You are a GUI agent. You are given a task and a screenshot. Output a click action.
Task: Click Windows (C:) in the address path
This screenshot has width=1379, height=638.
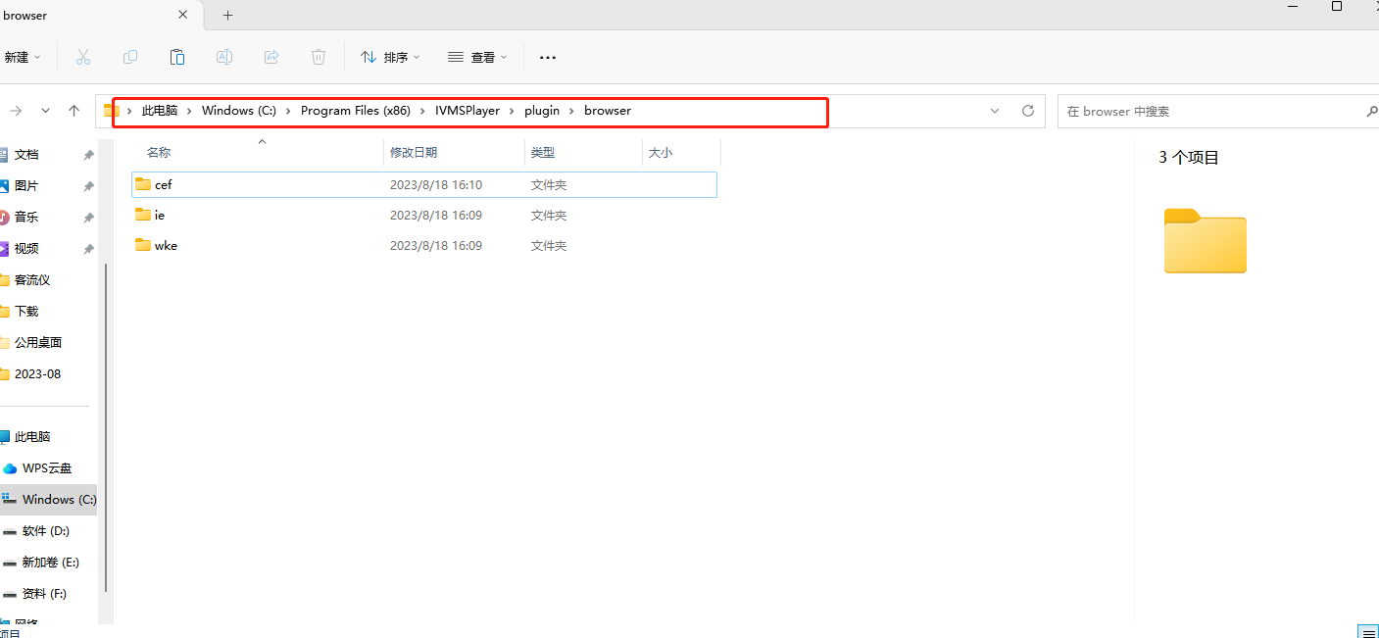coord(239,111)
